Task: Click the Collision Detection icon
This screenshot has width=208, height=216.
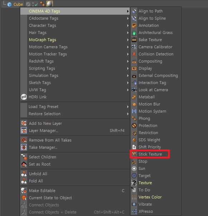Action: pyautogui.click(x=134, y=54)
